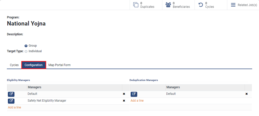Click the Safety Net Eligibility Manager name
Image resolution: width=259 pixels, height=116 pixels.
[x=47, y=101]
